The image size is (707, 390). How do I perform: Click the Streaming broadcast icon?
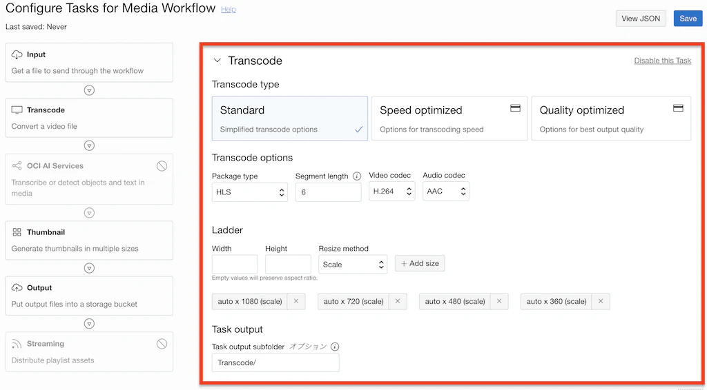click(17, 344)
